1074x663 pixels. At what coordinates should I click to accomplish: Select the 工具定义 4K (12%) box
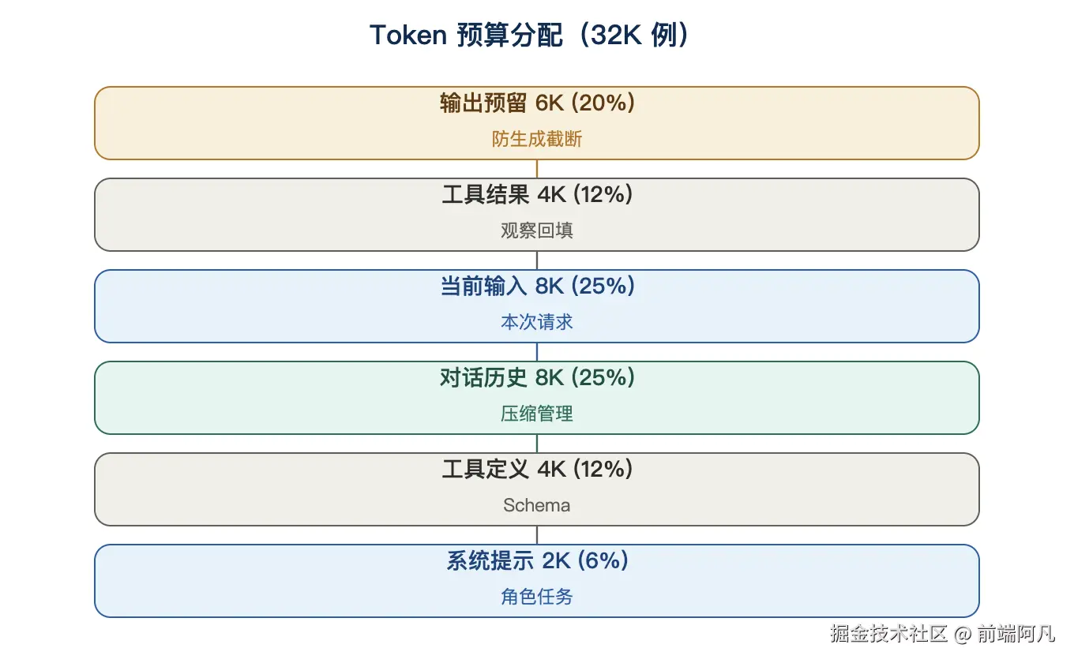point(537,489)
